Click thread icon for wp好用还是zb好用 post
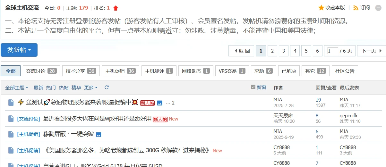 click(x=11, y=119)
